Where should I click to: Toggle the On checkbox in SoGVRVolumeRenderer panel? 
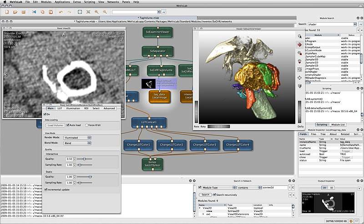(45, 114)
